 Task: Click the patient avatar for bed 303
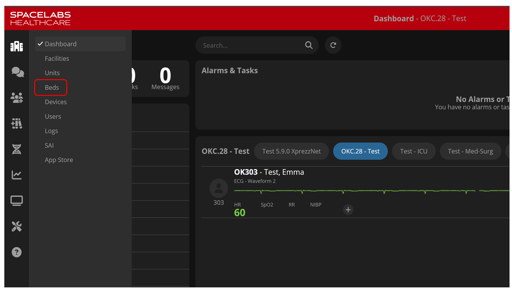pyautogui.click(x=219, y=188)
